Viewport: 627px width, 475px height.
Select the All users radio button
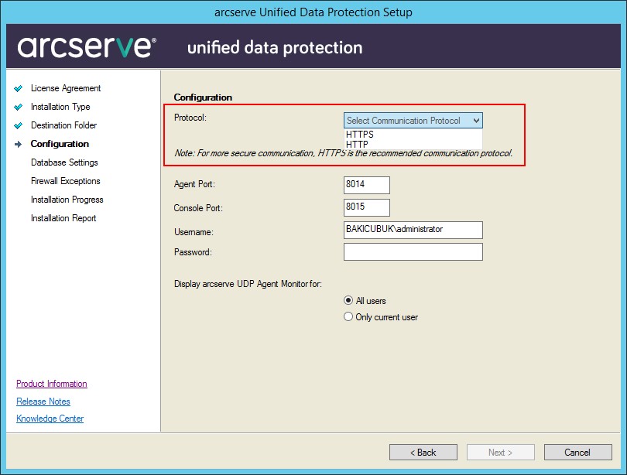tap(348, 300)
